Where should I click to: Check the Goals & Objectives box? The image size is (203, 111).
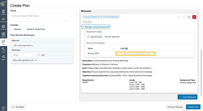point(24,29)
